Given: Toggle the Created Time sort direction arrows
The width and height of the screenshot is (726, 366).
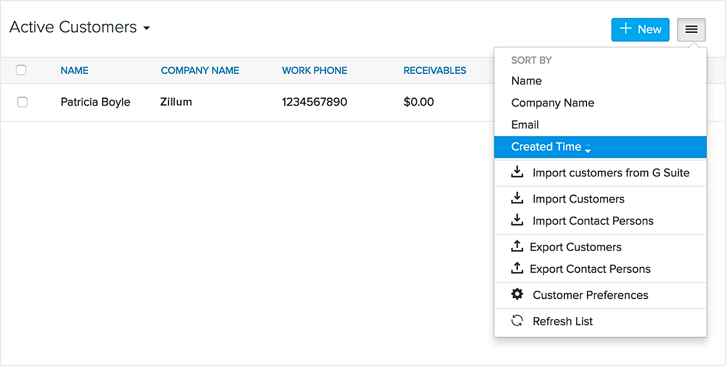Looking at the screenshot, I should 588,148.
